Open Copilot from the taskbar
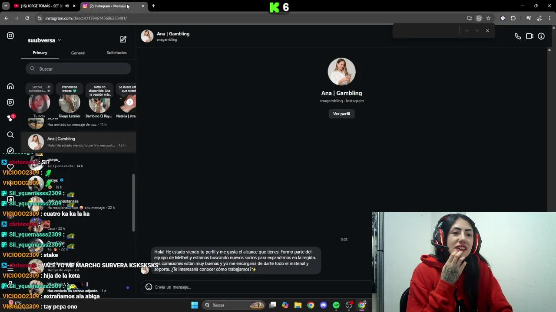This screenshot has height=312, width=556. point(285,305)
